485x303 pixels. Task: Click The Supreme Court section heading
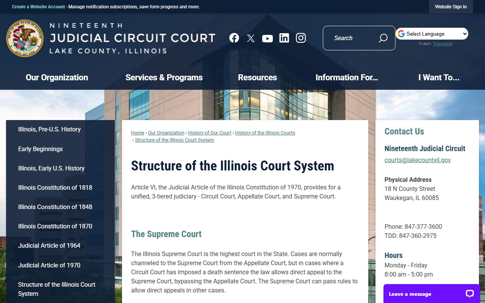[166, 234]
